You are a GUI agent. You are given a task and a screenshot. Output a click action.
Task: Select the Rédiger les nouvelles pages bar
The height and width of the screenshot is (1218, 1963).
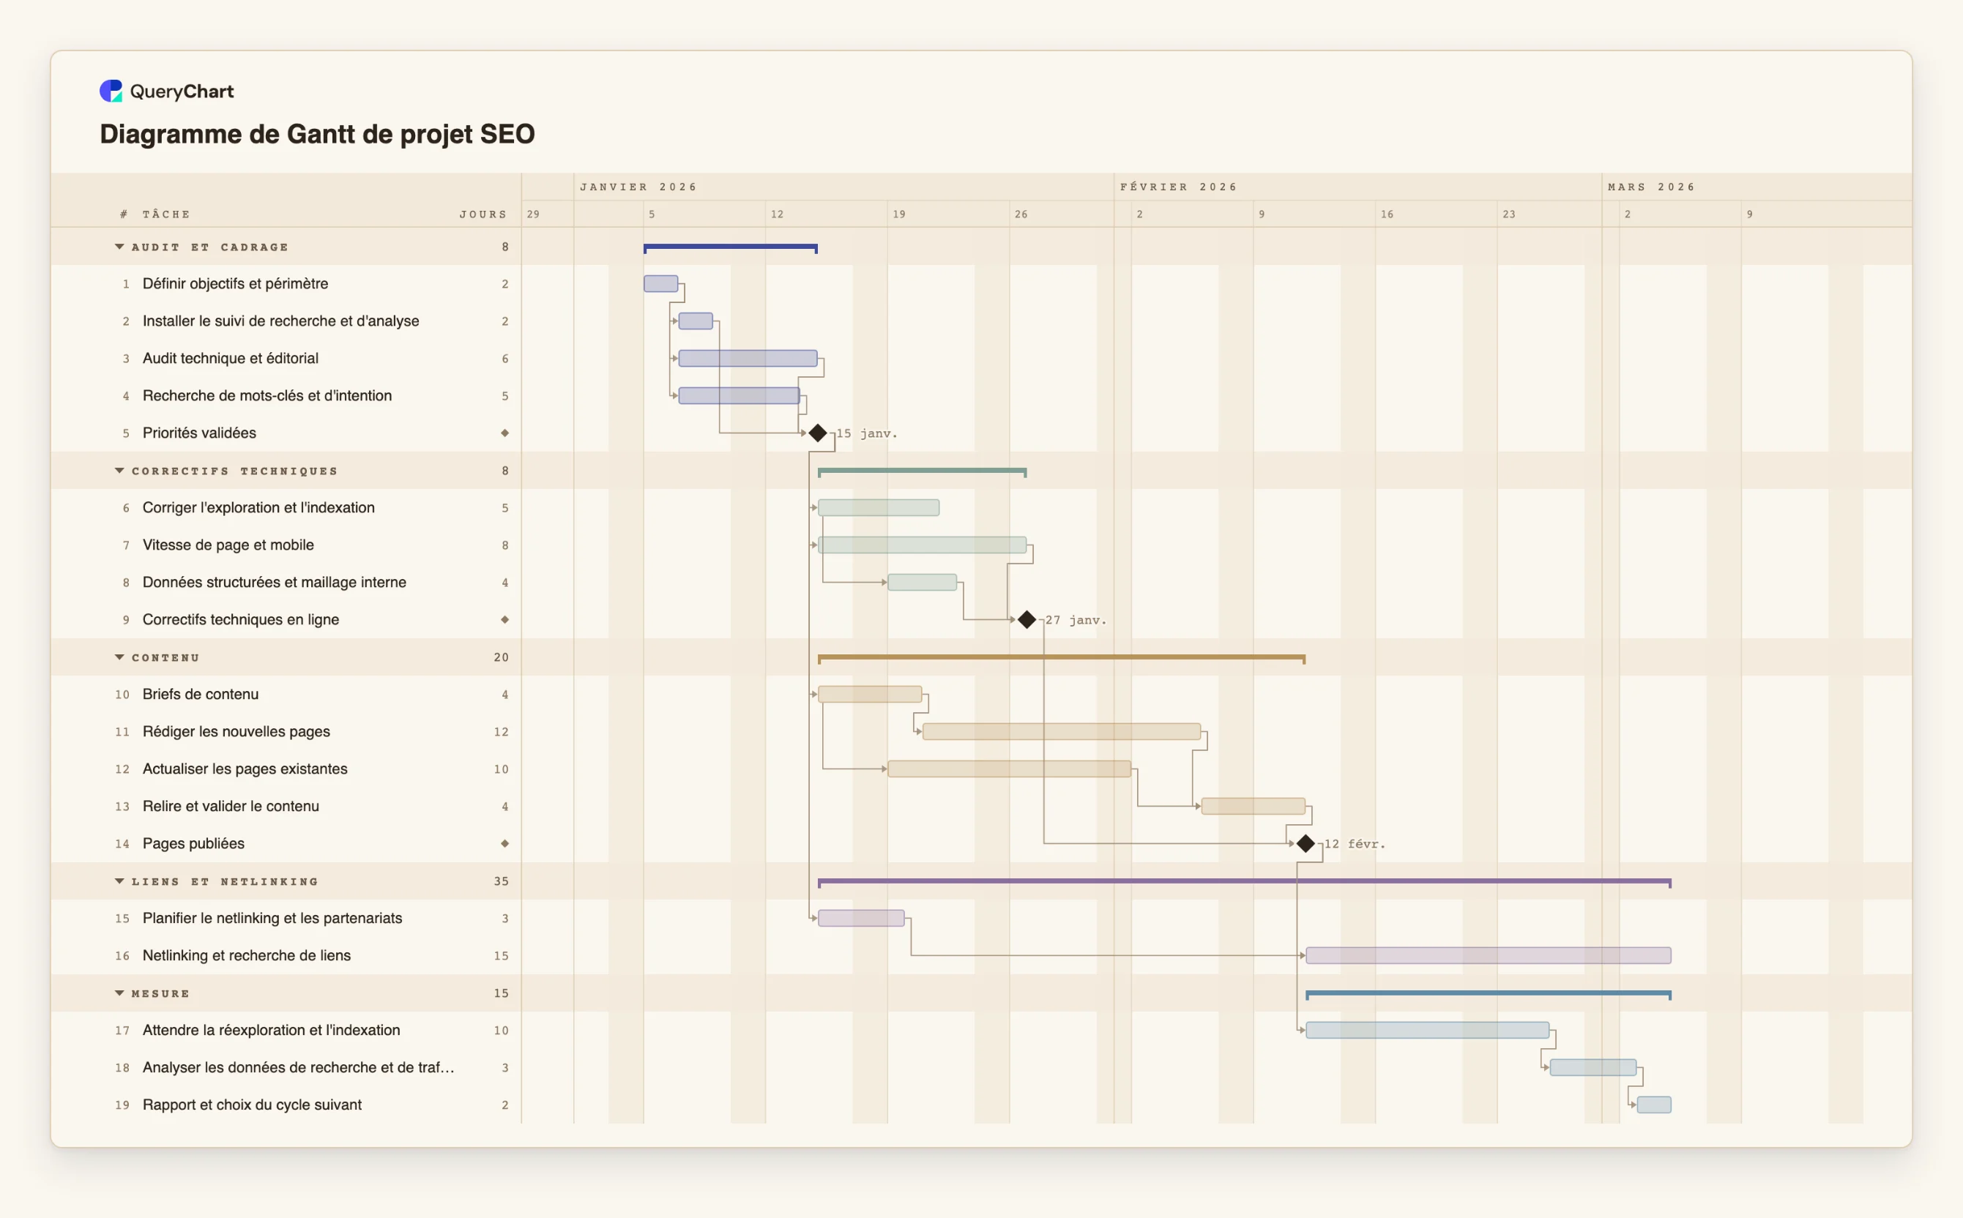[x=1061, y=731]
